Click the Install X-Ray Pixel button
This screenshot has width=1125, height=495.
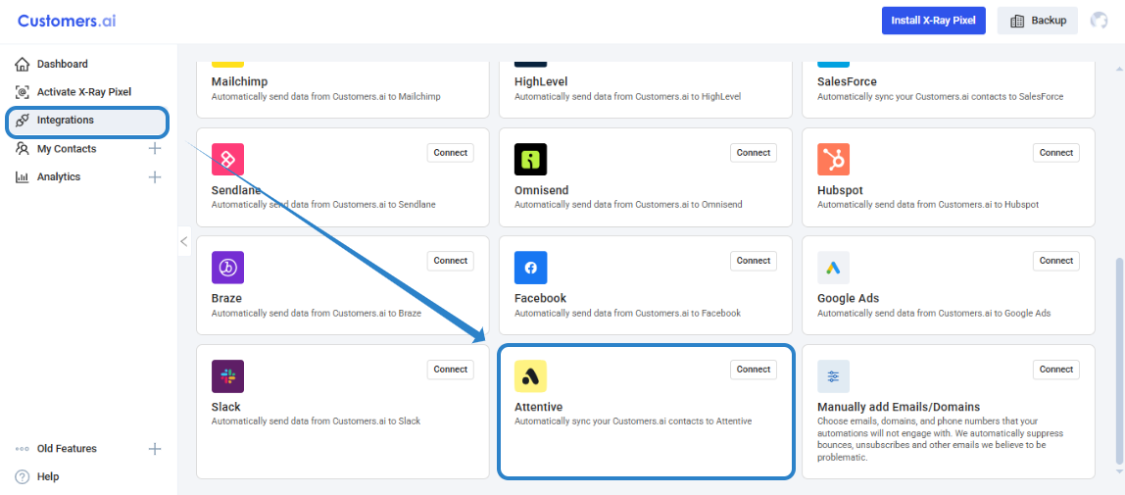coord(934,21)
